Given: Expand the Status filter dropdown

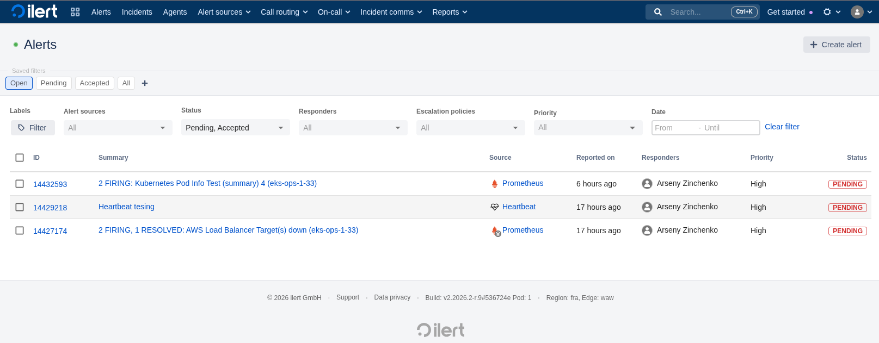Looking at the screenshot, I should [235, 128].
